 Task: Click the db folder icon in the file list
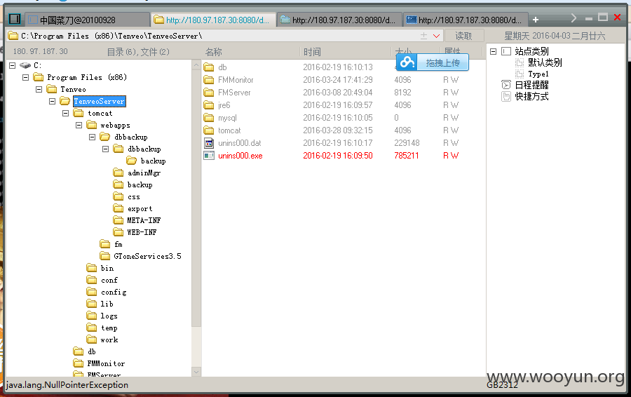pyautogui.click(x=209, y=67)
